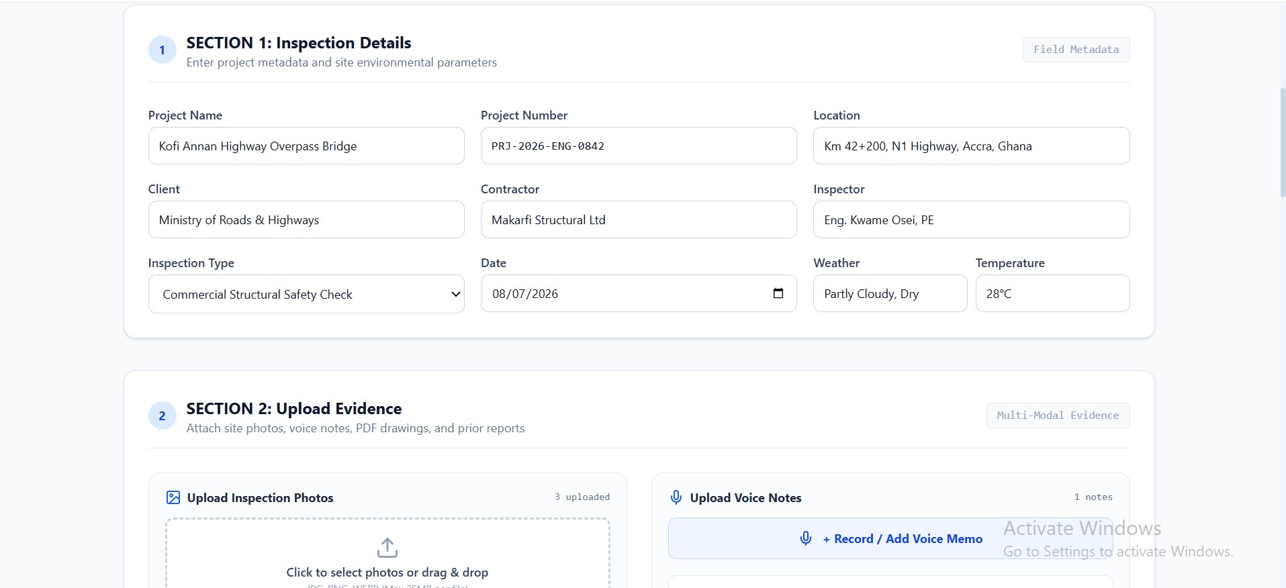The height and width of the screenshot is (588, 1286).
Task: Click the Section 1 number badge
Action: [162, 50]
